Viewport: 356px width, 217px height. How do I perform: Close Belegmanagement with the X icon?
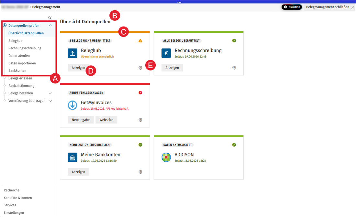point(352,7)
